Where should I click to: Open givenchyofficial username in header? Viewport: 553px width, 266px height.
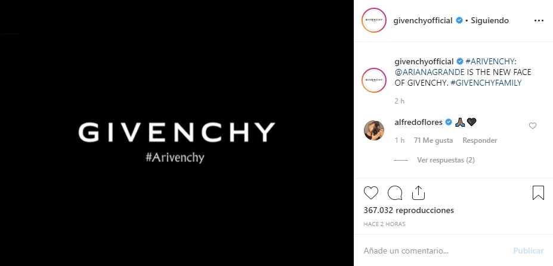coord(423,20)
